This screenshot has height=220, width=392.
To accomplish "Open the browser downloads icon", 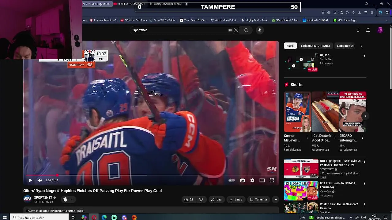I will pyautogui.click(x=360, y=13).
